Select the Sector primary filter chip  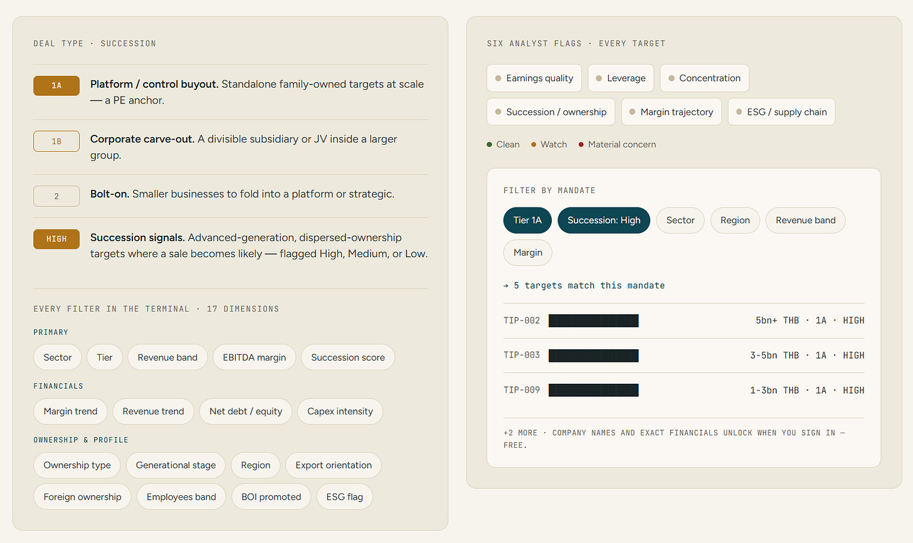click(x=58, y=357)
